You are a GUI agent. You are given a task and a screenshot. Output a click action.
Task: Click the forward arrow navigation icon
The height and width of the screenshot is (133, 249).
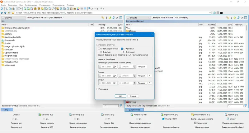(x=5, y=13)
